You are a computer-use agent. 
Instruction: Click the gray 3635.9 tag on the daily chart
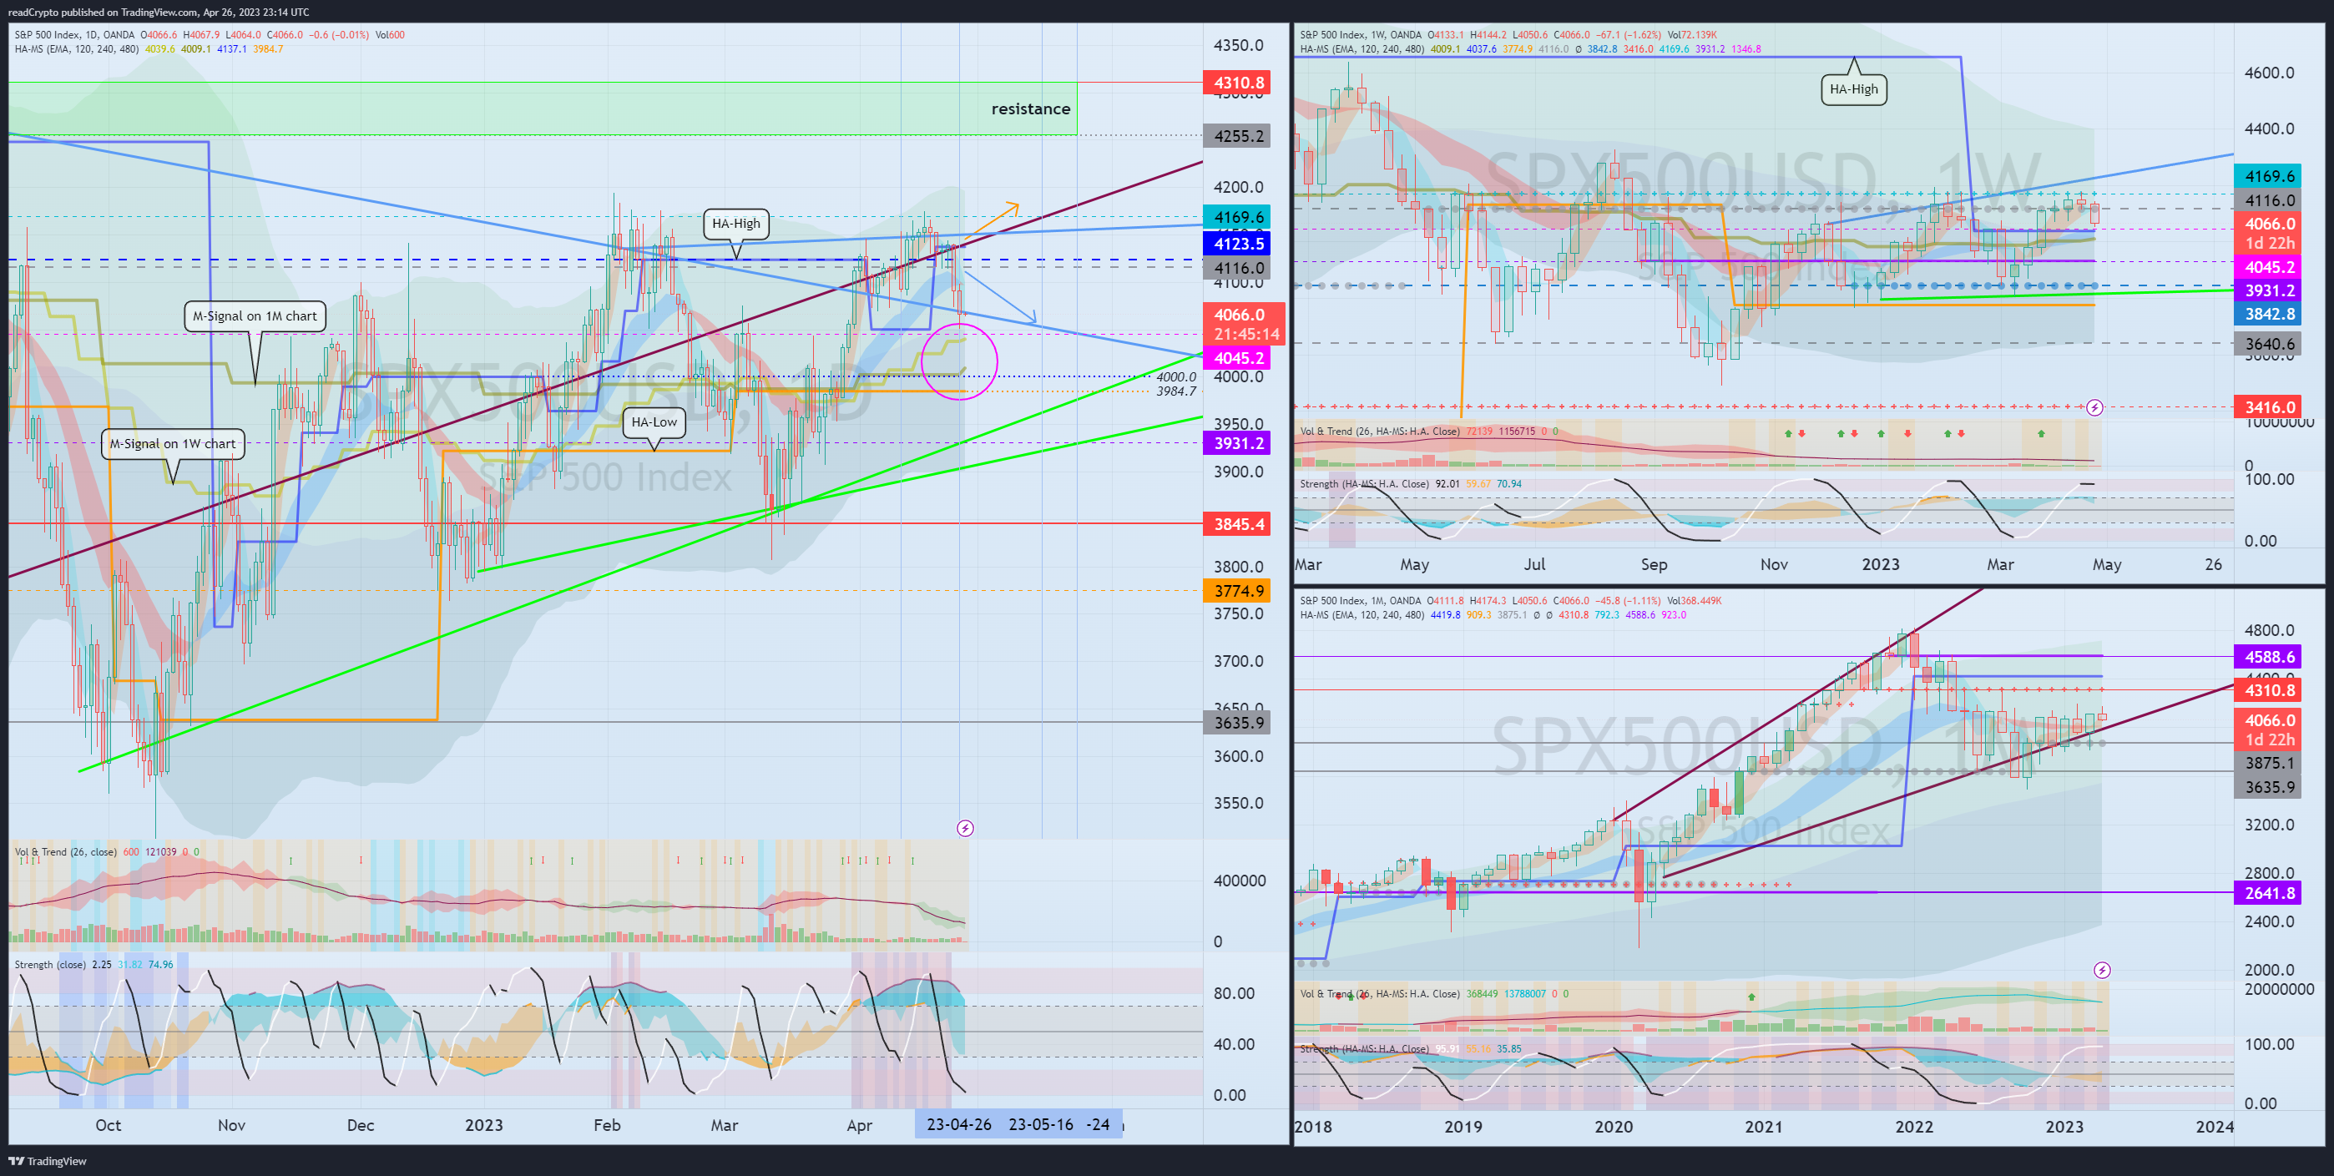1237,723
